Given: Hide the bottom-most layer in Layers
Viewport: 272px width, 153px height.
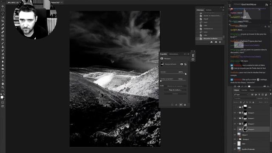Looking at the screenshot, I should pyautogui.click(x=235, y=149).
